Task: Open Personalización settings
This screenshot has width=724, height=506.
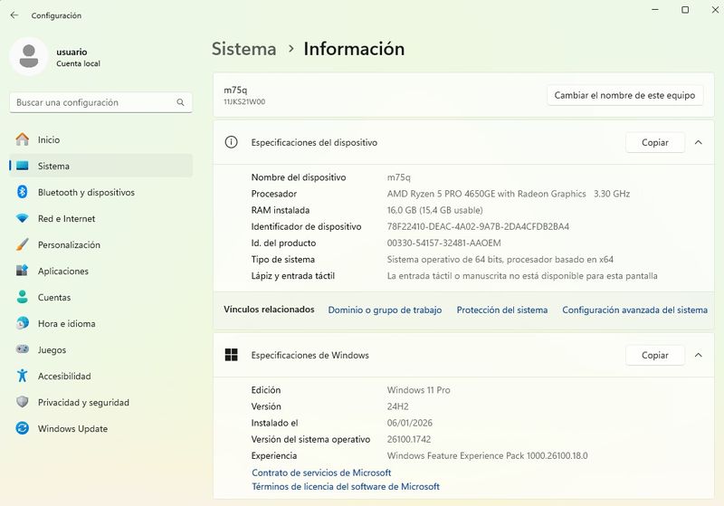Action: pyautogui.click(x=101, y=244)
